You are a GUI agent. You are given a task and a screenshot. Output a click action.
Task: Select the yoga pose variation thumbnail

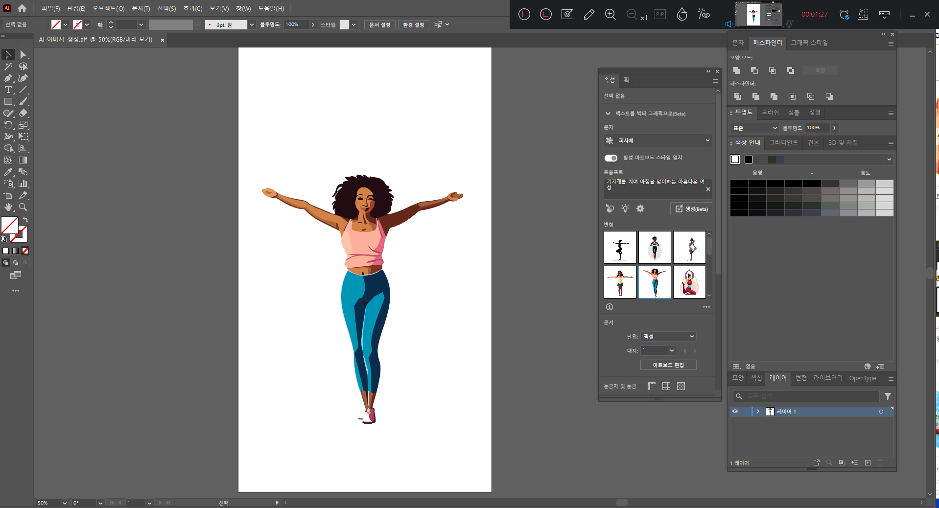point(689,282)
